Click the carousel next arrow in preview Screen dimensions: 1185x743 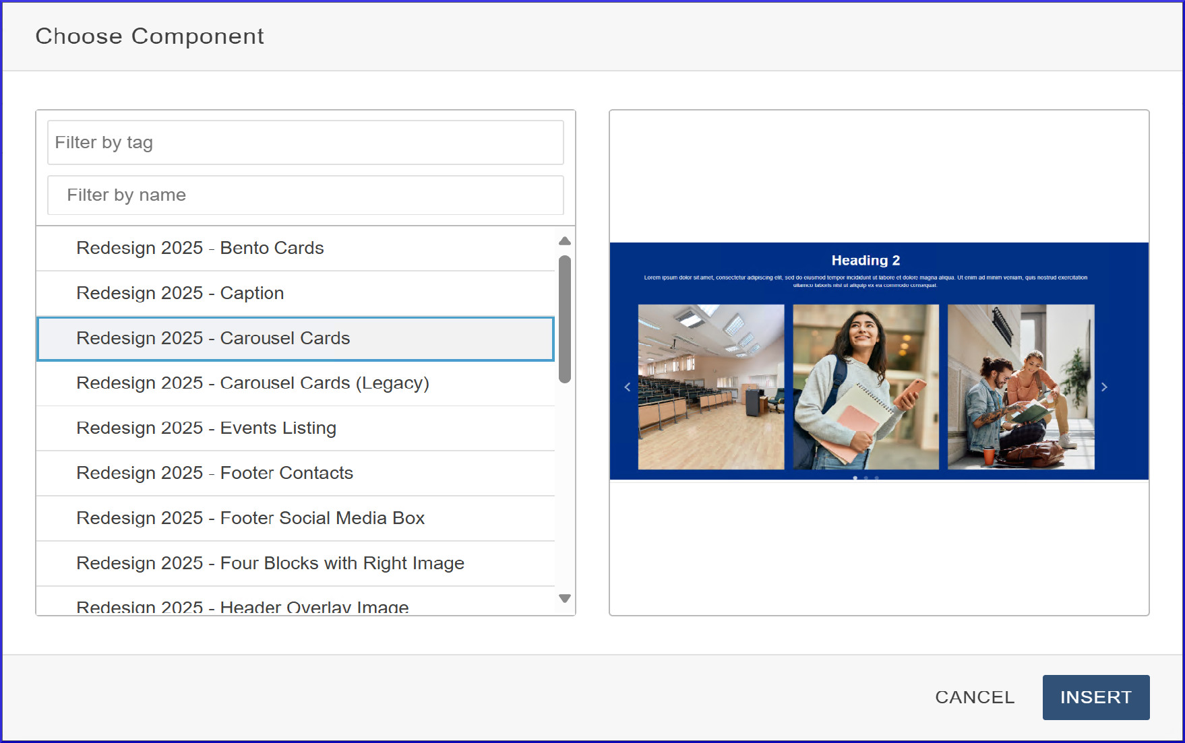(1104, 387)
